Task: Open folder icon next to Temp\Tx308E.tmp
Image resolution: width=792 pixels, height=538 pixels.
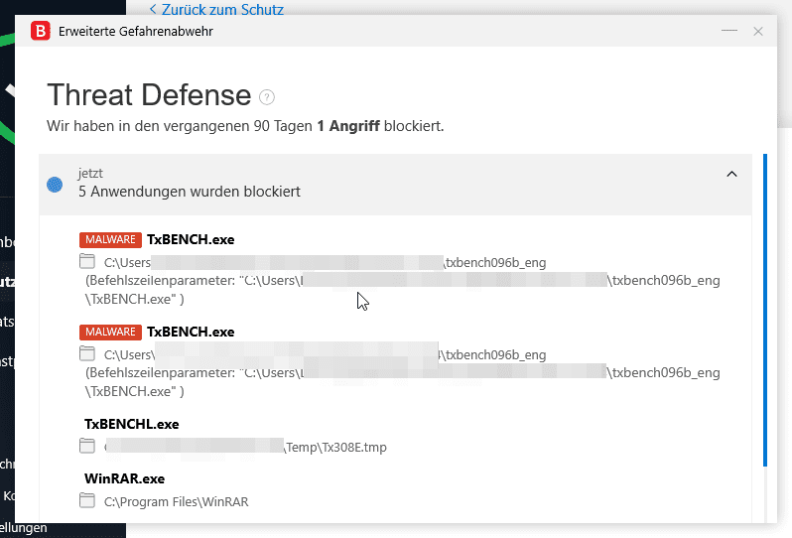Action: [87, 446]
